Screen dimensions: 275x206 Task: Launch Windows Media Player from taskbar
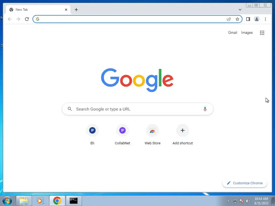(40, 201)
